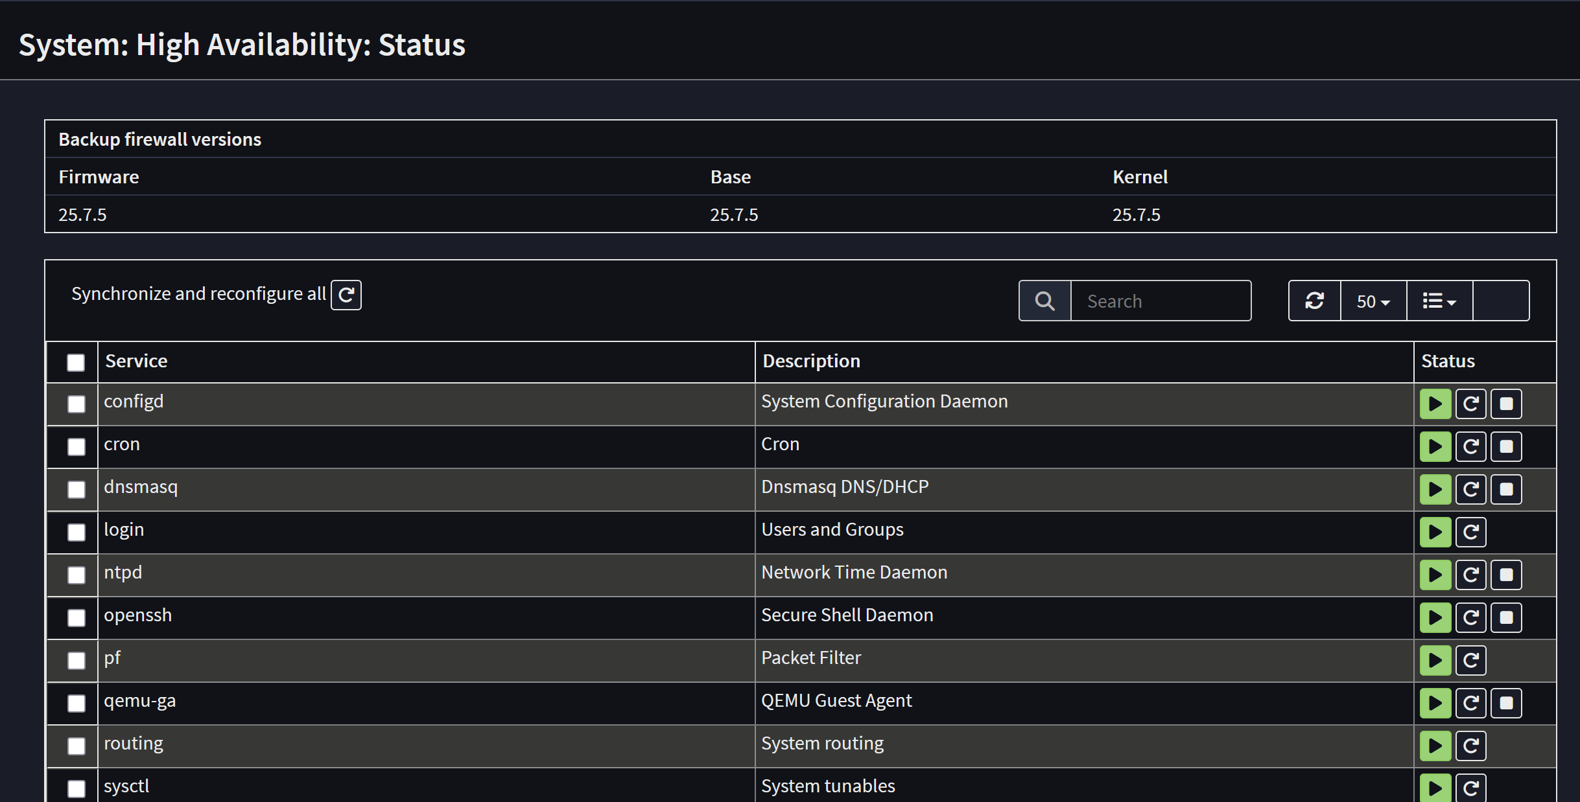Check the dnsmasq service row
The image size is (1580, 802).
[x=76, y=489]
